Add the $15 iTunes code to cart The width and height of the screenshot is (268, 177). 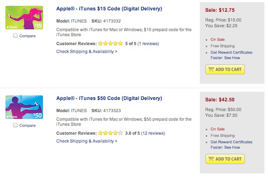click(x=225, y=69)
